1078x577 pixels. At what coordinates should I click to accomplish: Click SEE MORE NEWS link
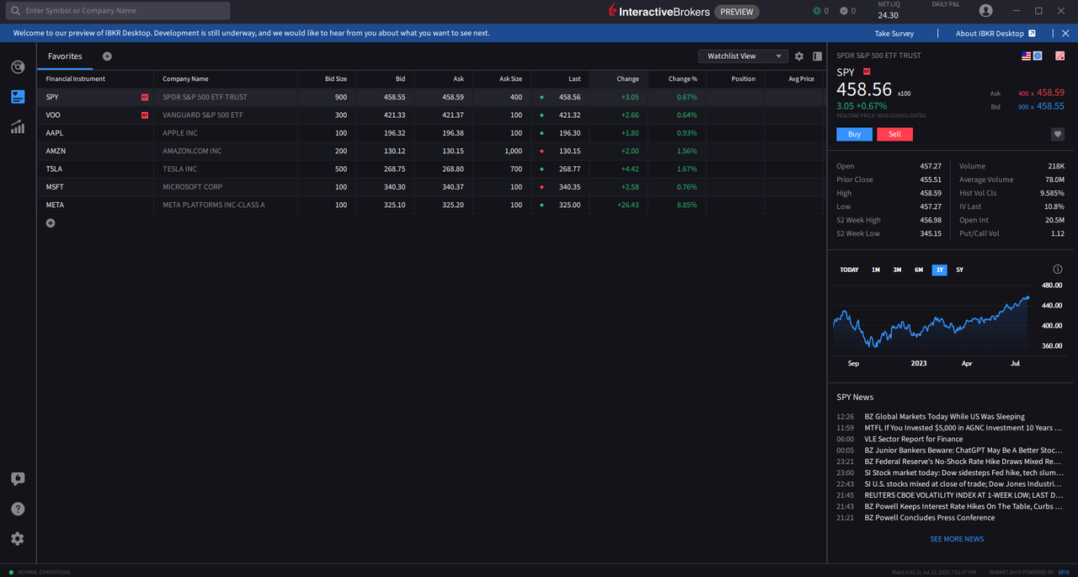pyautogui.click(x=957, y=539)
